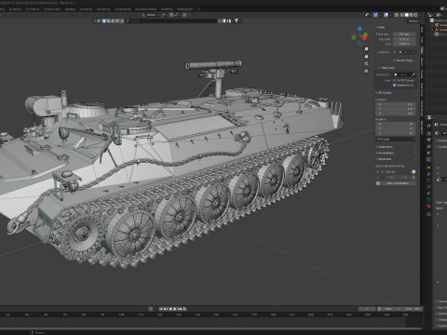447x335 pixels.
Task: Click the current frame field in timeline
Action: click(x=367, y=309)
